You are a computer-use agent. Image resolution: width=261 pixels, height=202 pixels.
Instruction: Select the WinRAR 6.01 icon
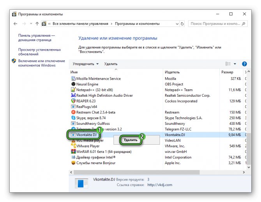73,151
